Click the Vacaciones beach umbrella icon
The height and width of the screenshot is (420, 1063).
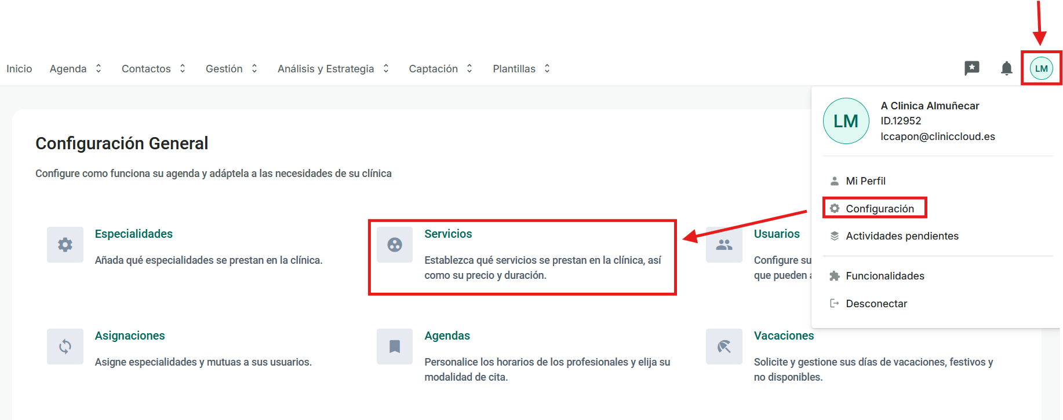tap(724, 347)
